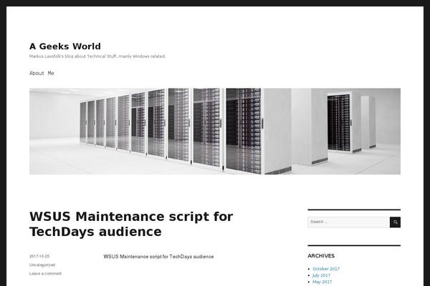Click the blog tagline about Technical Stuff

point(97,56)
